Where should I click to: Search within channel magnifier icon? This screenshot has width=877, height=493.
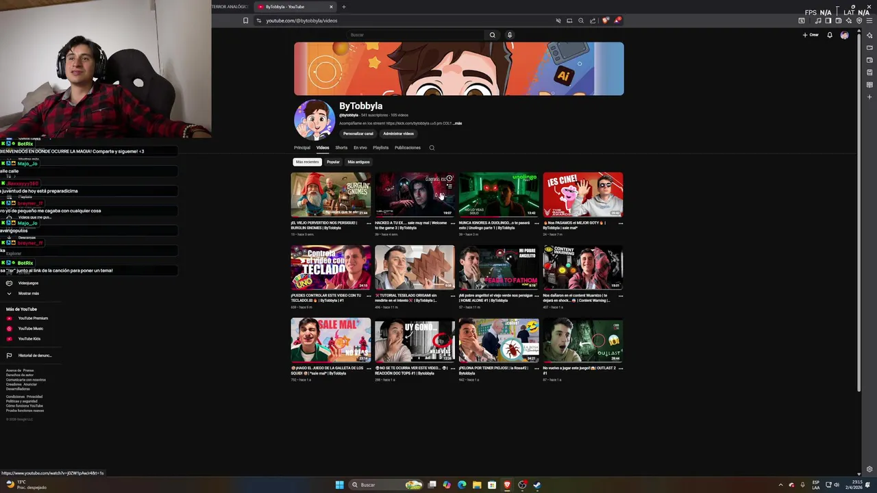(432, 148)
